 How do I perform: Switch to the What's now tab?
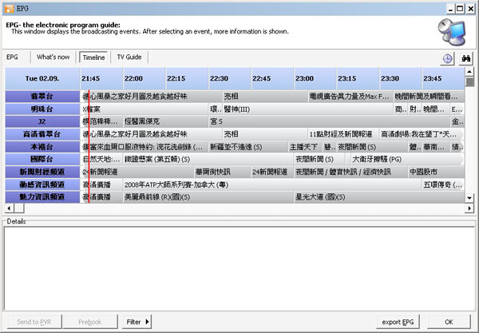(x=53, y=57)
